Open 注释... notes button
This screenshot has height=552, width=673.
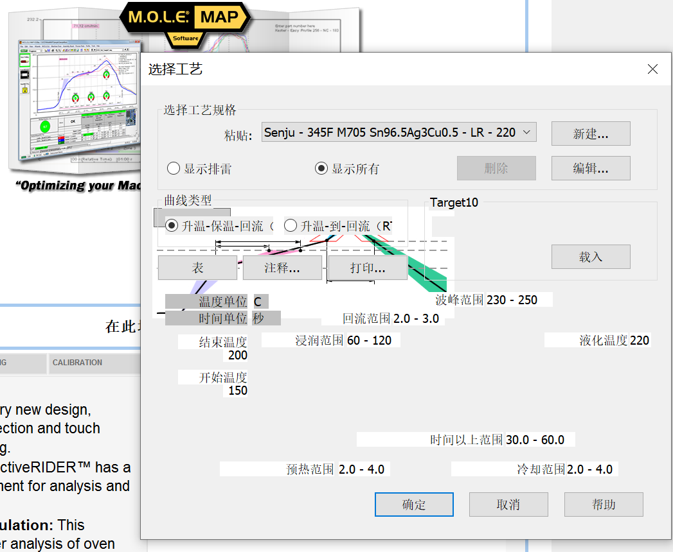(x=282, y=268)
